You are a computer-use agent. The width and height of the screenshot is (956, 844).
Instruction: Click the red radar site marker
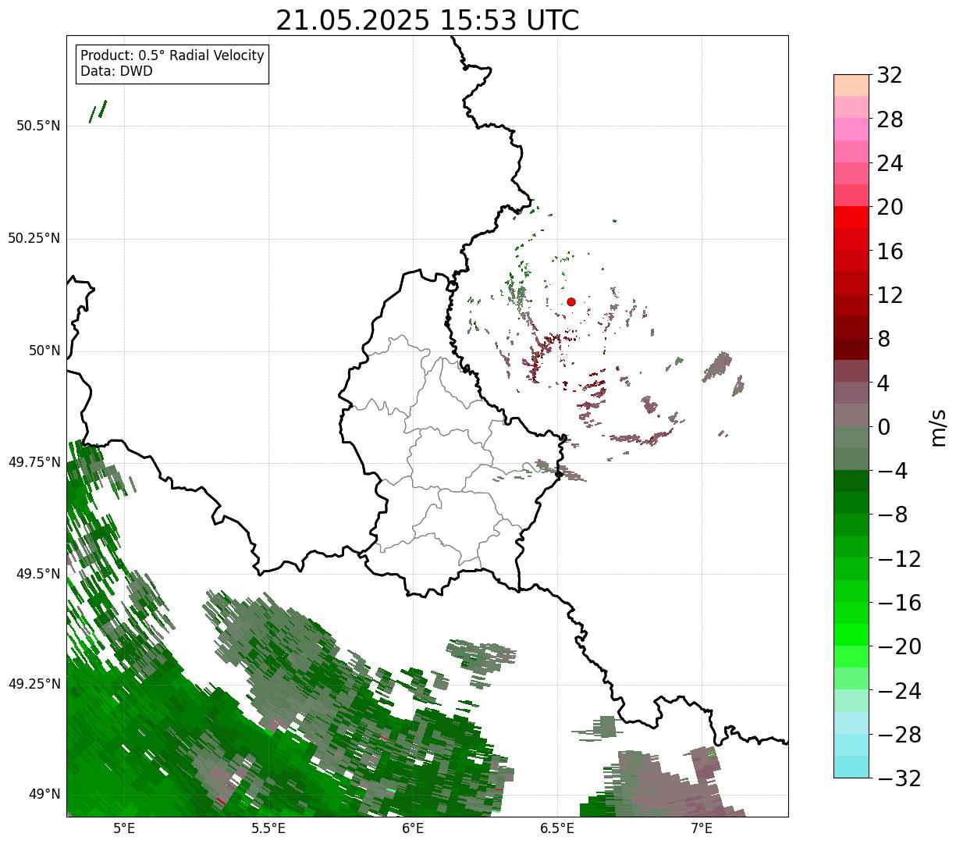571,301
